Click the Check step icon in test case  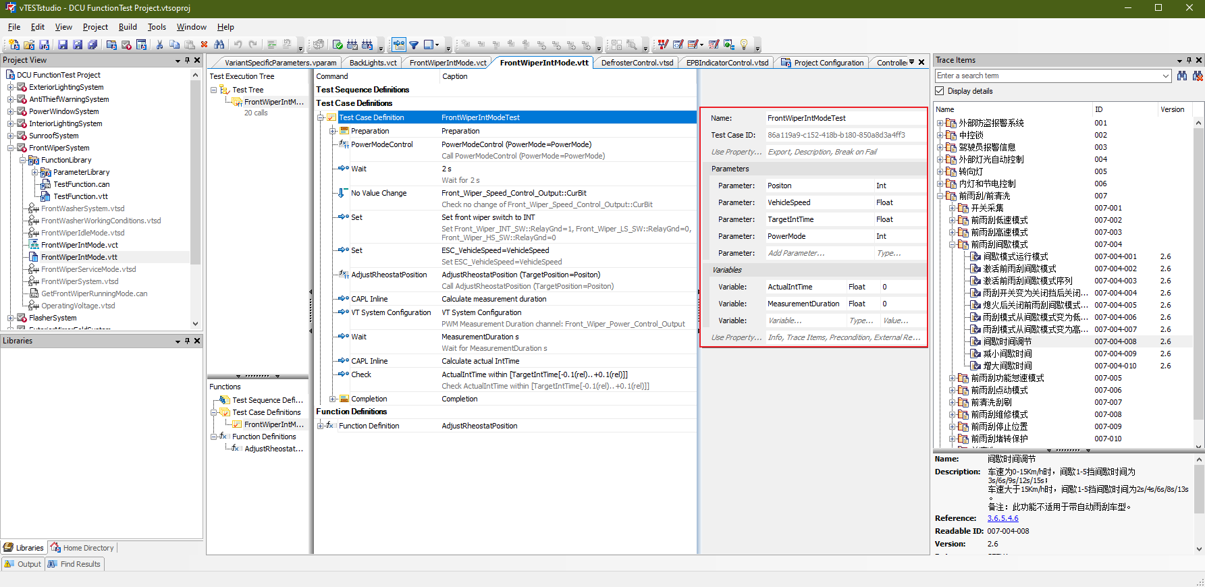[x=344, y=374]
